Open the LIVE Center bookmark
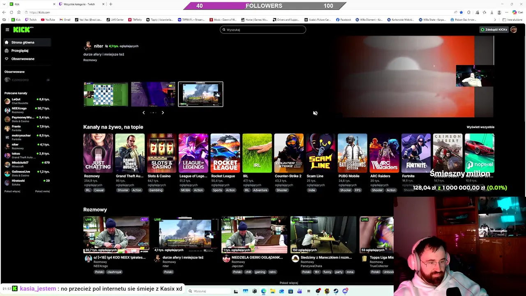This screenshot has height=296, width=526. tap(115, 20)
